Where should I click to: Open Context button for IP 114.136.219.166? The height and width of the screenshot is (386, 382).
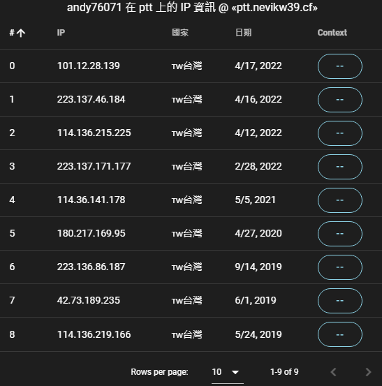click(340, 334)
